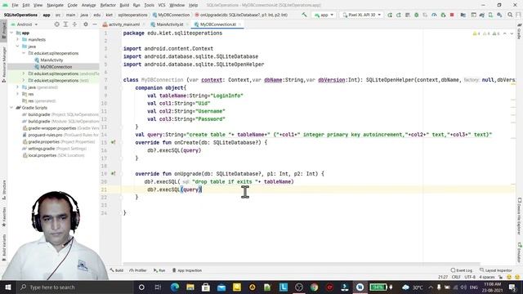Click the Collapse All icon in Project panel
Image resolution: width=523 pixels, height=294 pixels.
point(74,24)
